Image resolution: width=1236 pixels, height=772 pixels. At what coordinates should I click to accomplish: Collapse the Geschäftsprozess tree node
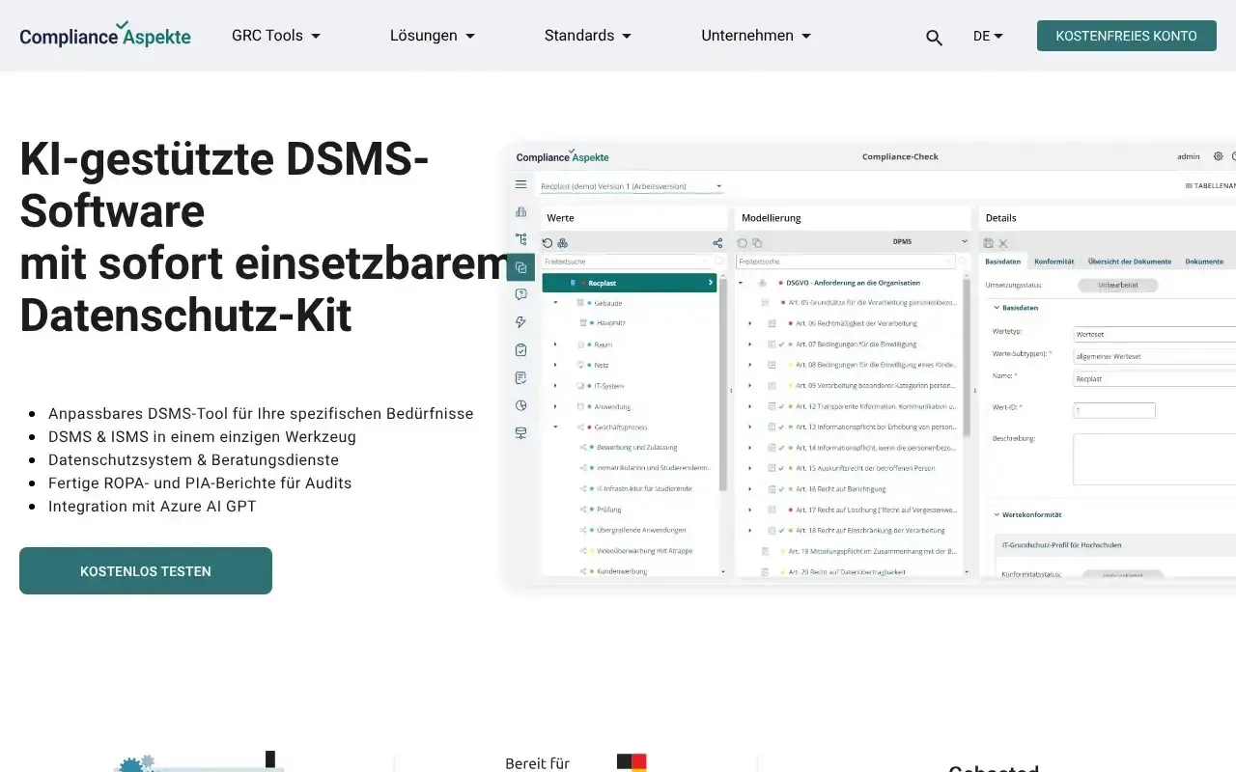tap(555, 426)
